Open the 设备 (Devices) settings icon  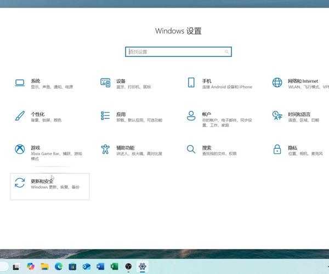click(x=105, y=83)
